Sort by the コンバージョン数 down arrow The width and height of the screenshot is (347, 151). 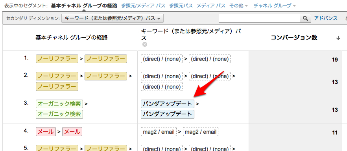click(338, 38)
